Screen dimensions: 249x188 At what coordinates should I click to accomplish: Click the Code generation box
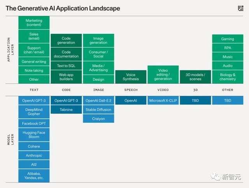pos(66,40)
